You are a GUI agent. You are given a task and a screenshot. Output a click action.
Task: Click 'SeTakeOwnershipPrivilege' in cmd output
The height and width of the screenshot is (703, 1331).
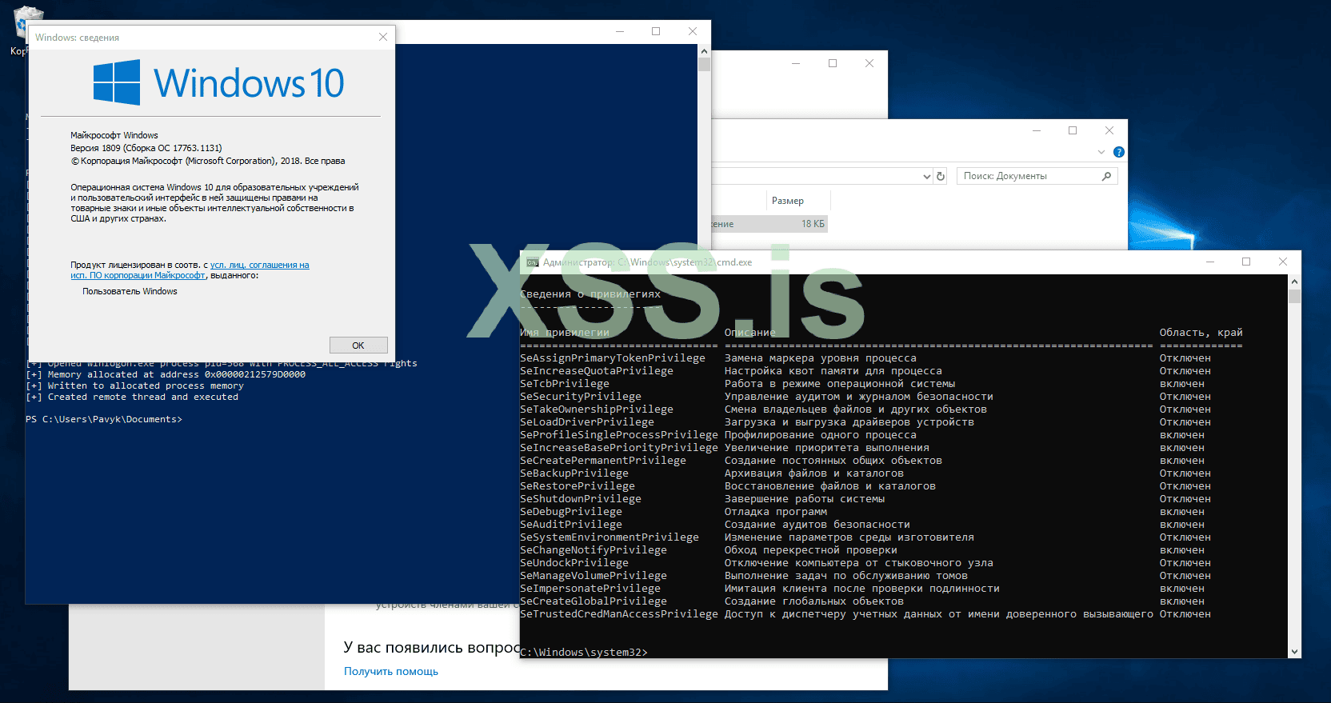click(597, 409)
